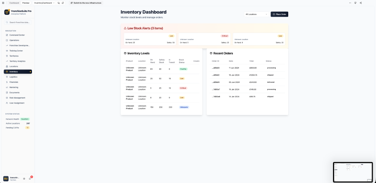Click the box icon beside Inventory Levels
The width and height of the screenshot is (376, 183).
125,54
